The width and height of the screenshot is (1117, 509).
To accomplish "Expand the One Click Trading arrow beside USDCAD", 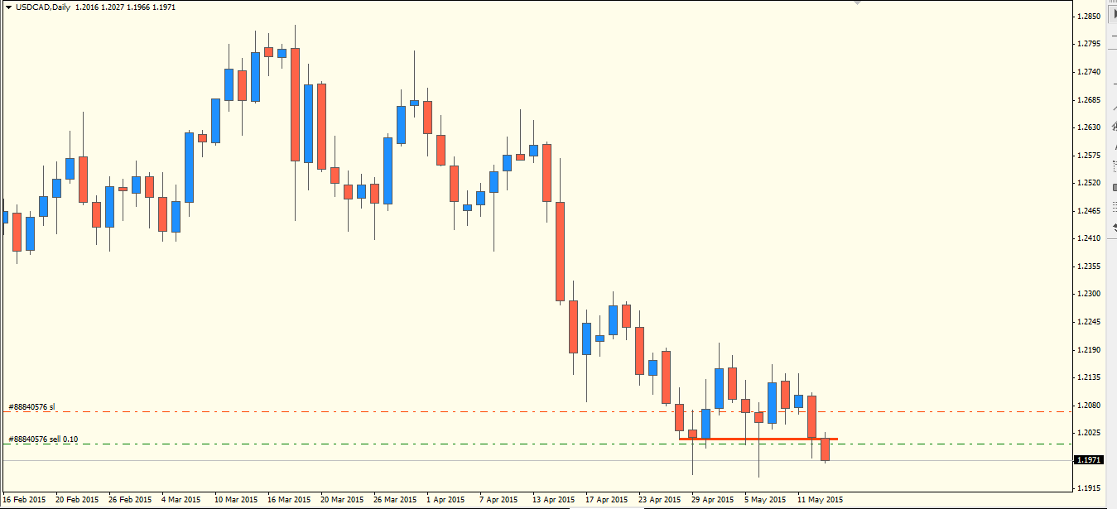I will 9,7.
